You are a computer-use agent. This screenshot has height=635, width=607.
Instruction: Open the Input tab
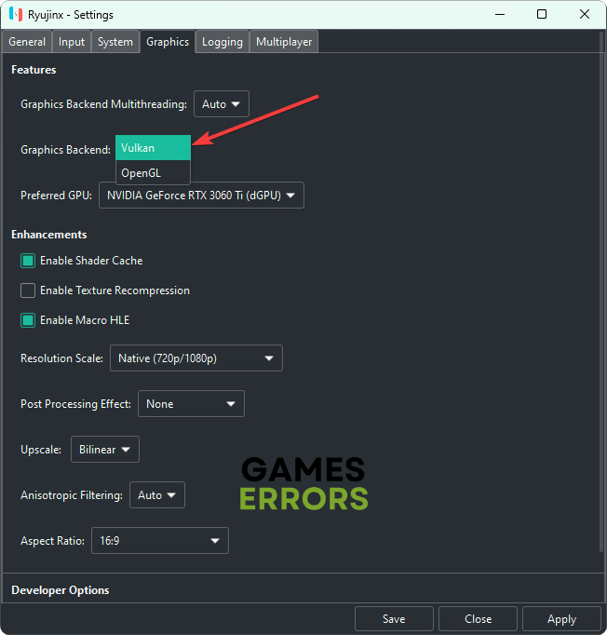click(x=72, y=42)
